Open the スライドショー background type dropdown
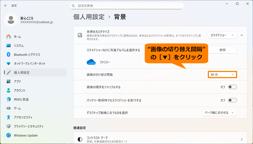Image resolution: width=253 pixels, height=144 pixels. (x=222, y=35)
